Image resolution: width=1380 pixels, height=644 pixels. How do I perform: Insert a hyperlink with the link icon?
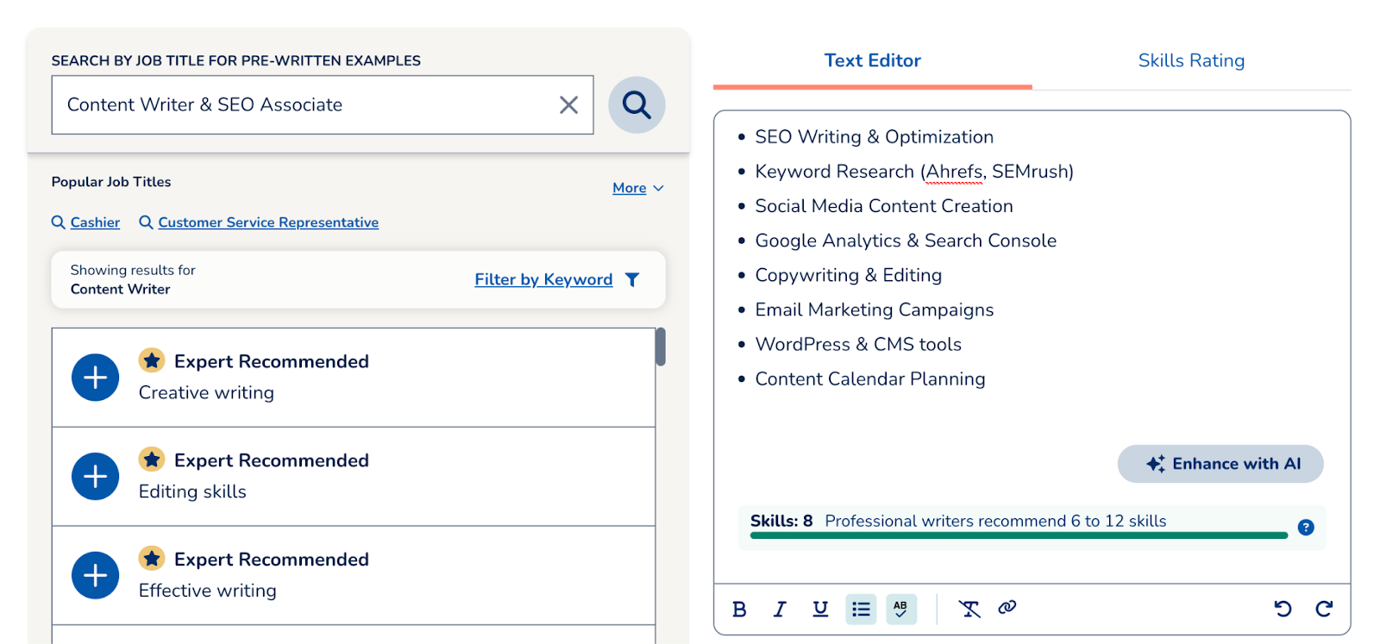coord(1007,608)
